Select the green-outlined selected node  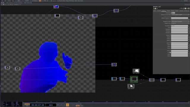pos(134,79)
